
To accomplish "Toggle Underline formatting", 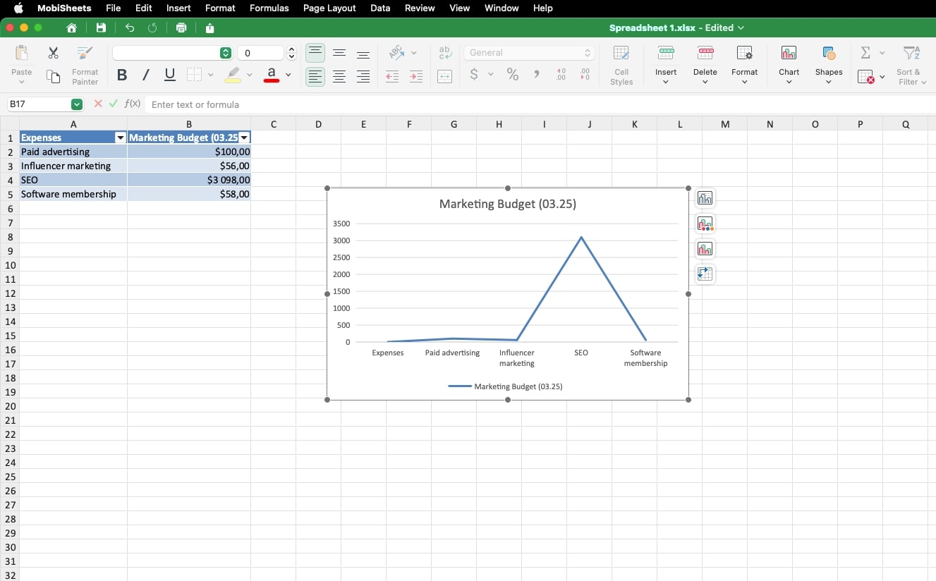I will point(169,75).
